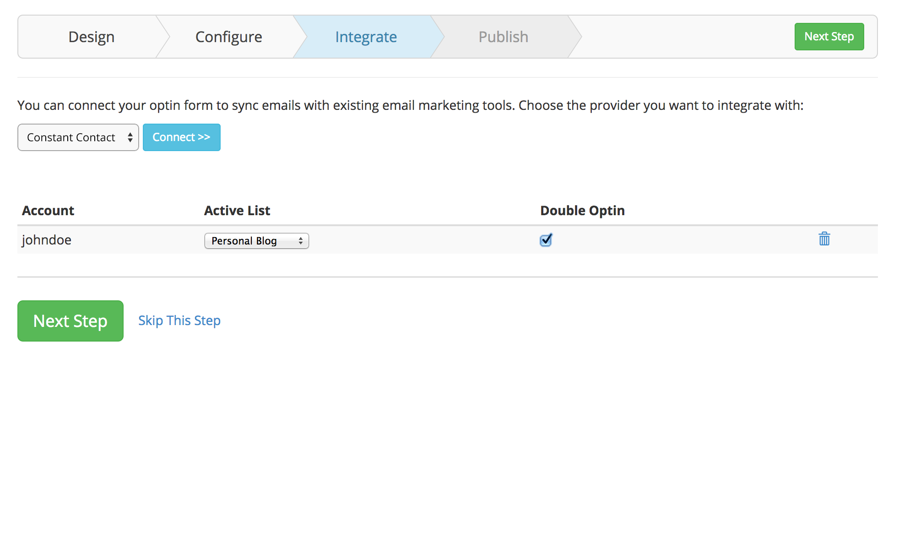Click the Account column header

[48, 211]
